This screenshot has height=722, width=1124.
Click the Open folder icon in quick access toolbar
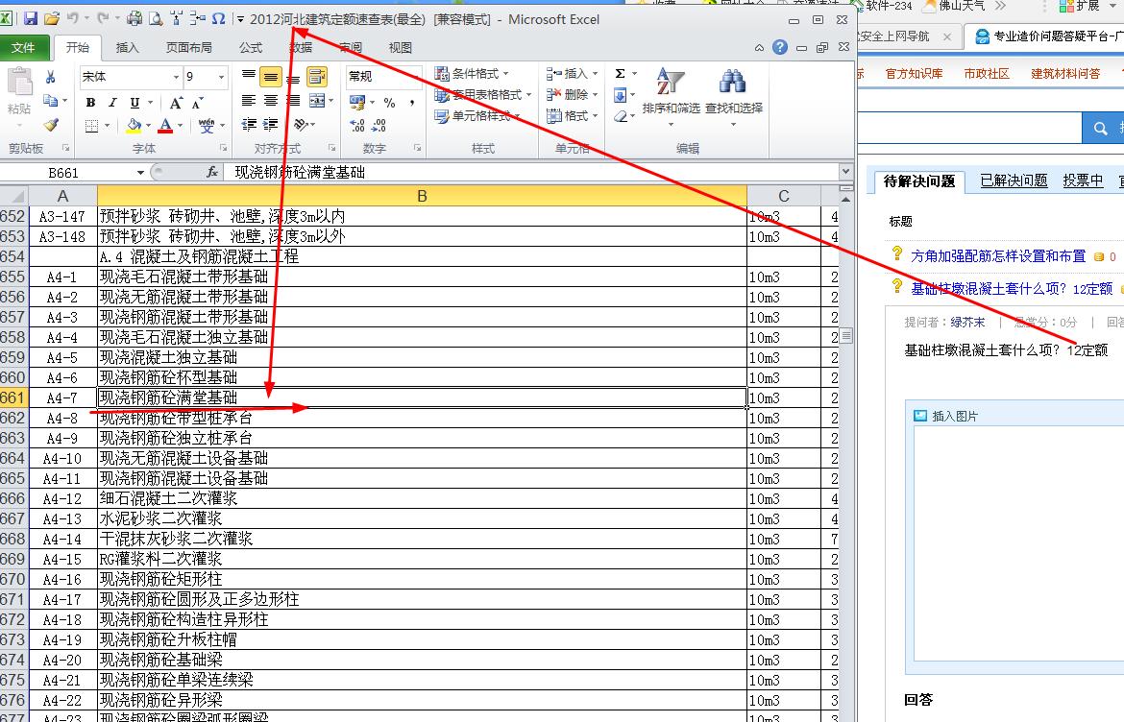click(52, 19)
